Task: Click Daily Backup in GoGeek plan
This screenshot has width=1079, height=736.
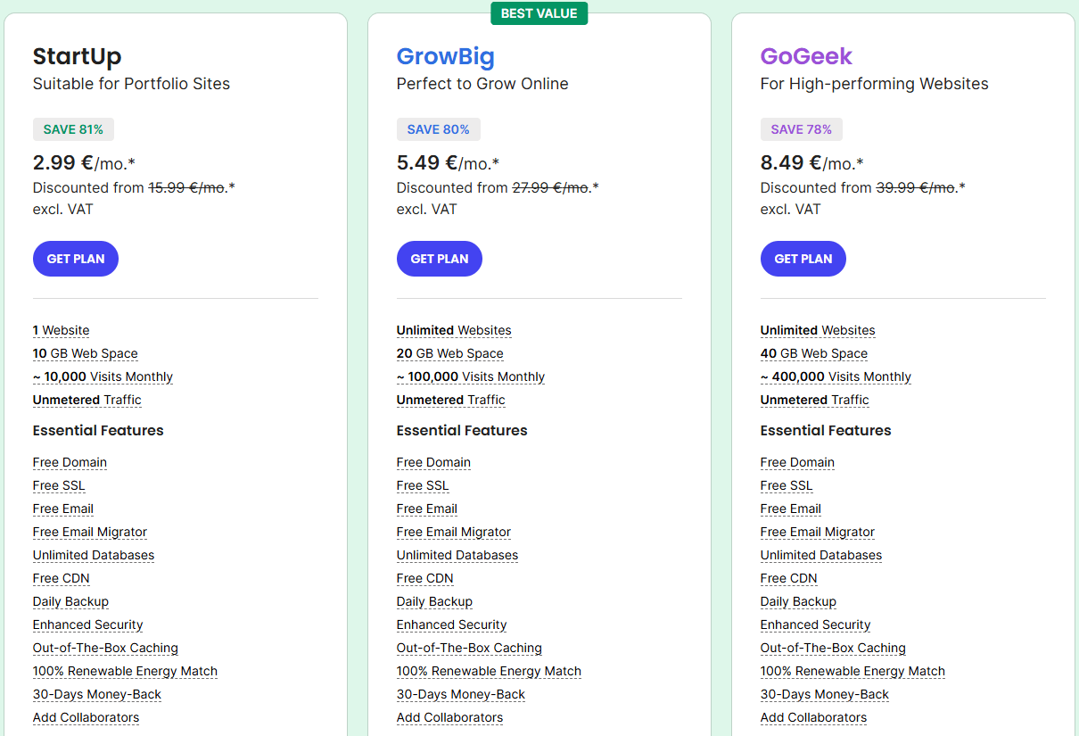Action: click(798, 601)
